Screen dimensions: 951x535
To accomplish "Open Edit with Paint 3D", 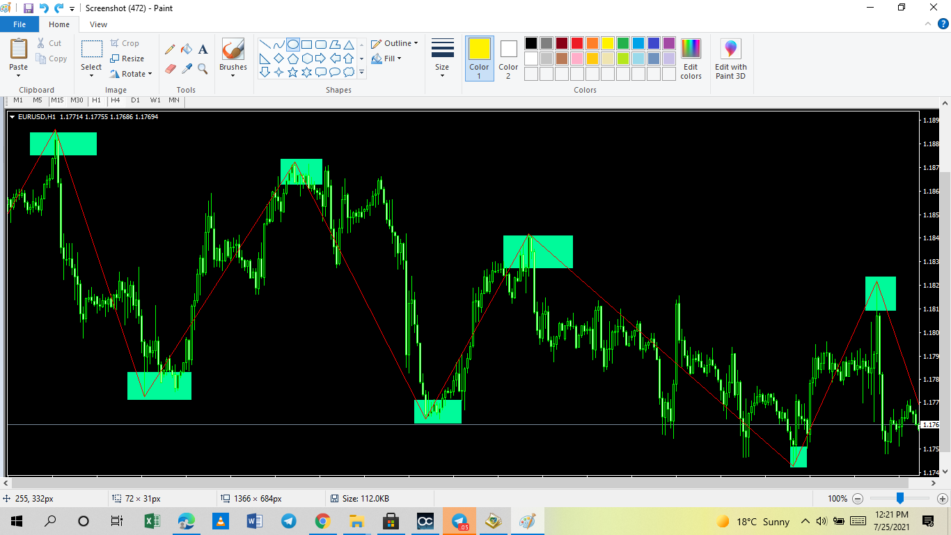I will (x=730, y=59).
